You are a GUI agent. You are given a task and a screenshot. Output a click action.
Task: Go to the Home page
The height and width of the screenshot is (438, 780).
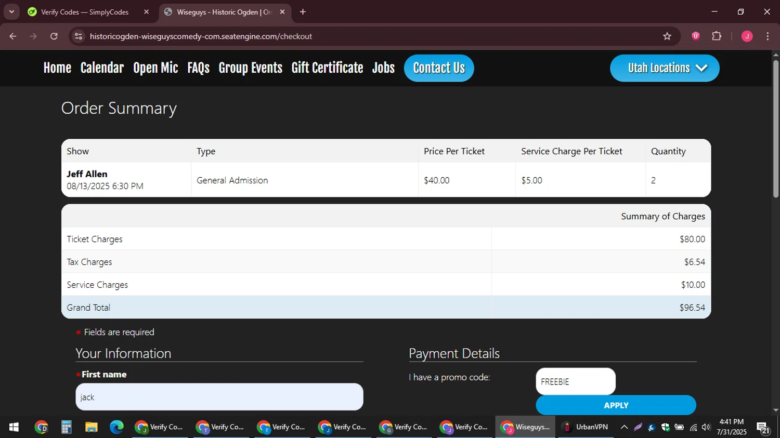(57, 68)
